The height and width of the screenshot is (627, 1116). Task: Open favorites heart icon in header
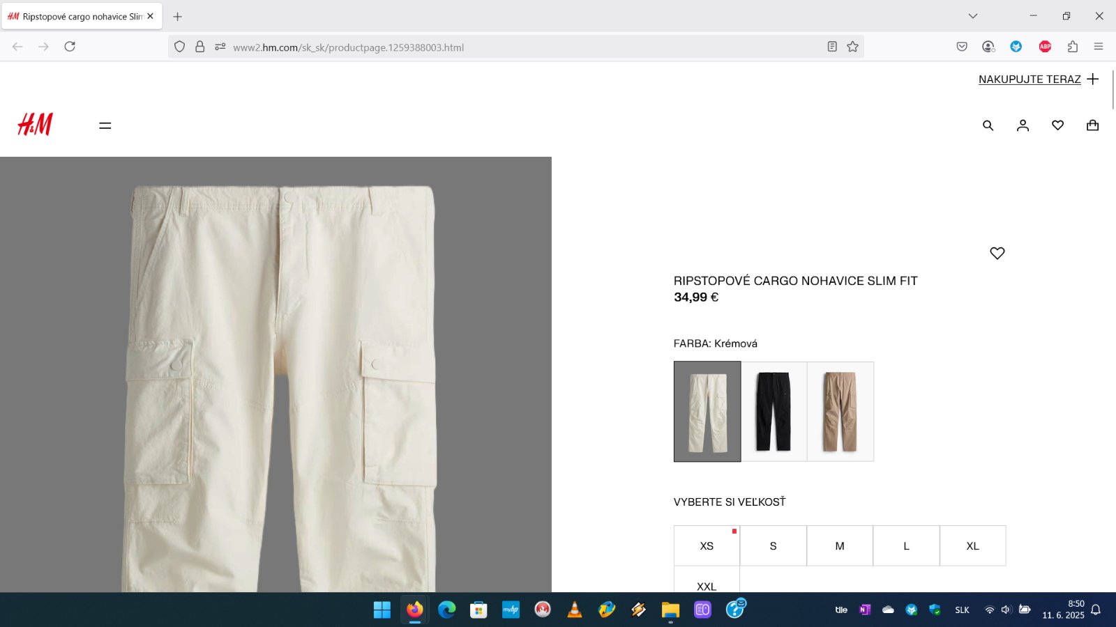[x=1057, y=125]
